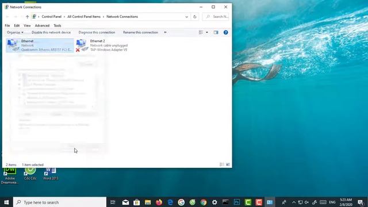
Task: Open Mail app from taskbar
Action: click(125, 202)
